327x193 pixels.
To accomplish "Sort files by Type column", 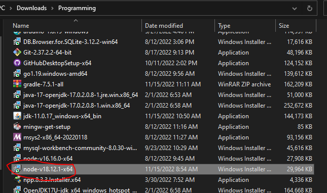I will (x=224, y=26).
